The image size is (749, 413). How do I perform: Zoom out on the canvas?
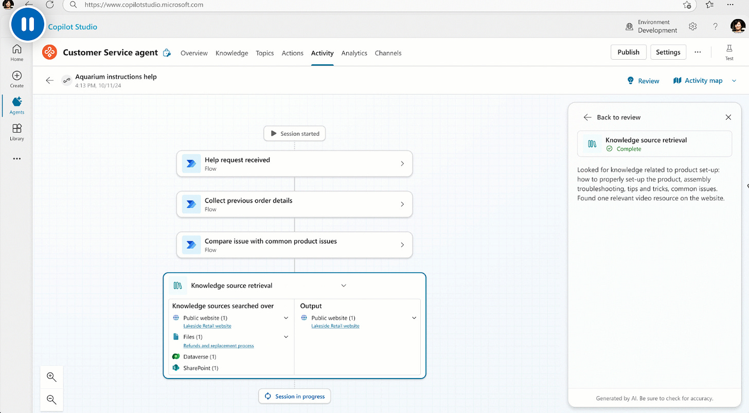(x=51, y=399)
